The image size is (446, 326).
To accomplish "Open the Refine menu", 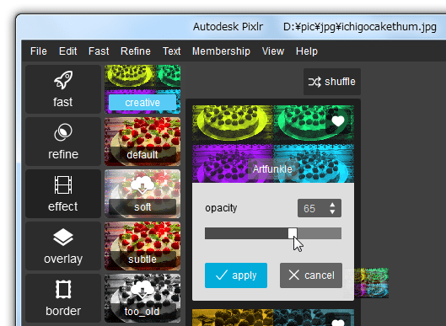I will pos(136,51).
